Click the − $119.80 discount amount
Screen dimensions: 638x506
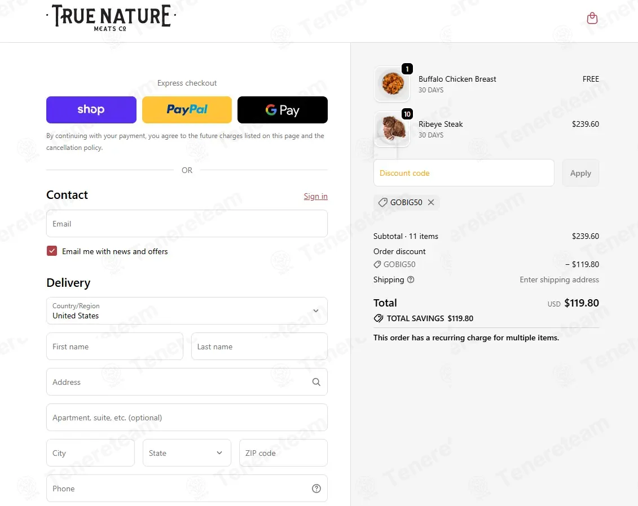pyautogui.click(x=582, y=264)
